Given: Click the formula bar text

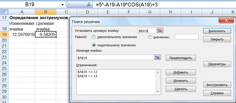Looking at the screenshot, I should coord(126,5).
